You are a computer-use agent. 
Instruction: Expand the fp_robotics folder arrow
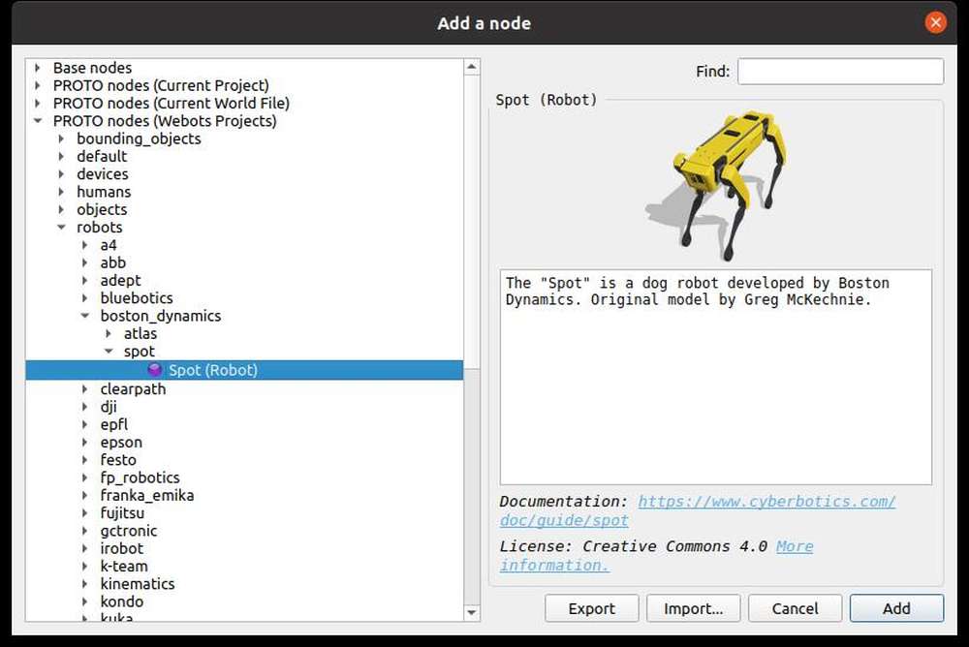pos(84,478)
